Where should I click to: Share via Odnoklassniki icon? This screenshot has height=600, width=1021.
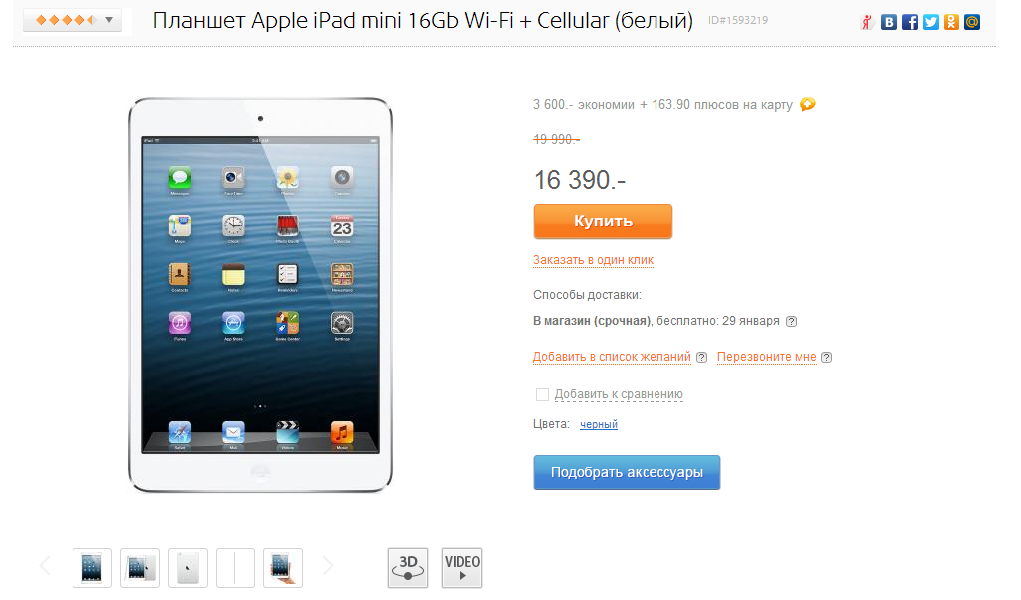(951, 22)
